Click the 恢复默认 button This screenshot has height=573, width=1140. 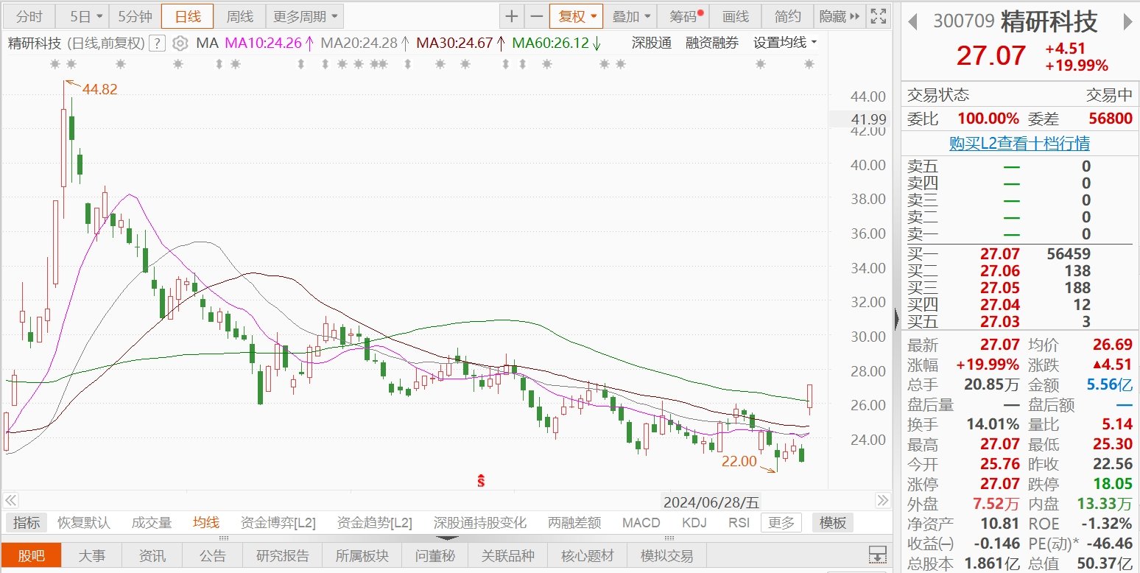coord(84,523)
